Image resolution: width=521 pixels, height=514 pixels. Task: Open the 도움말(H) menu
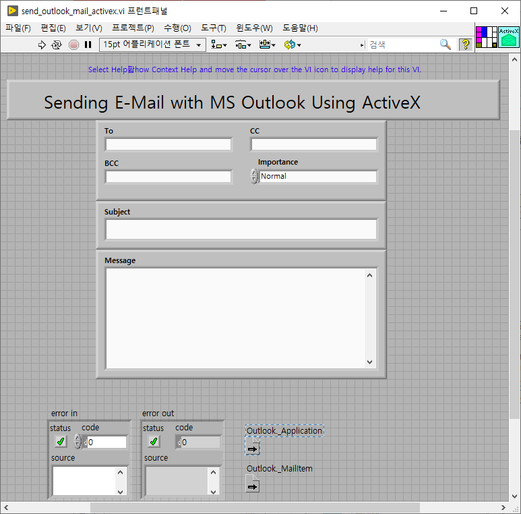pos(300,28)
